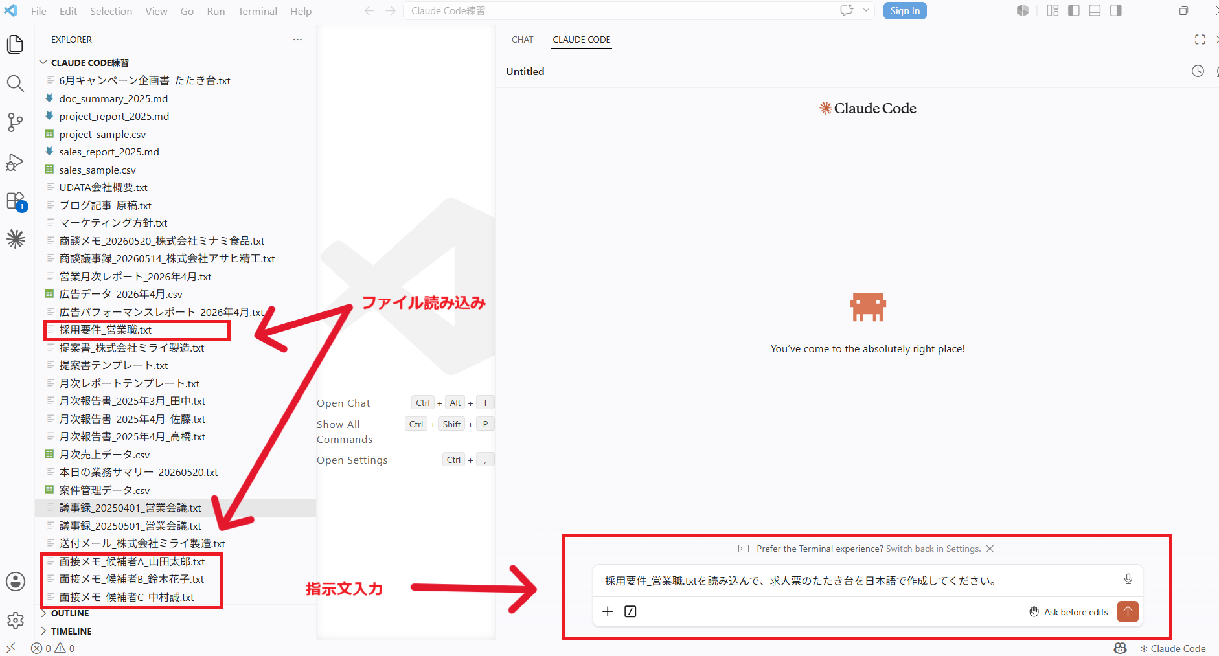The height and width of the screenshot is (656, 1219).
Task: Open Run and Debug view
Action: click(x=16, y=162)
